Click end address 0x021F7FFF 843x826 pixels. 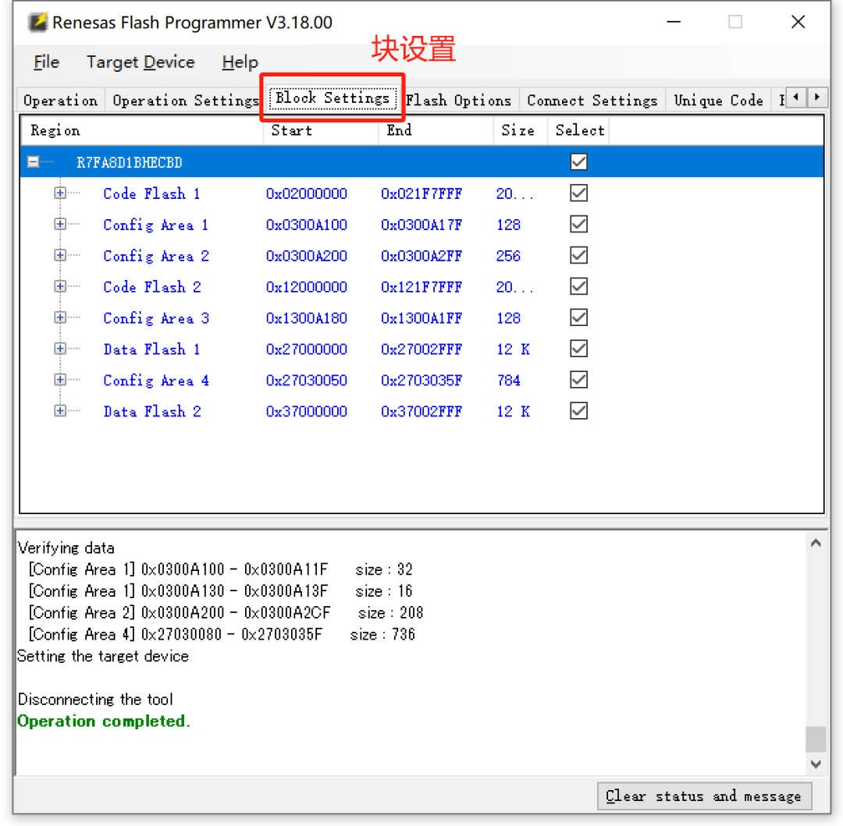click(421, 193)
